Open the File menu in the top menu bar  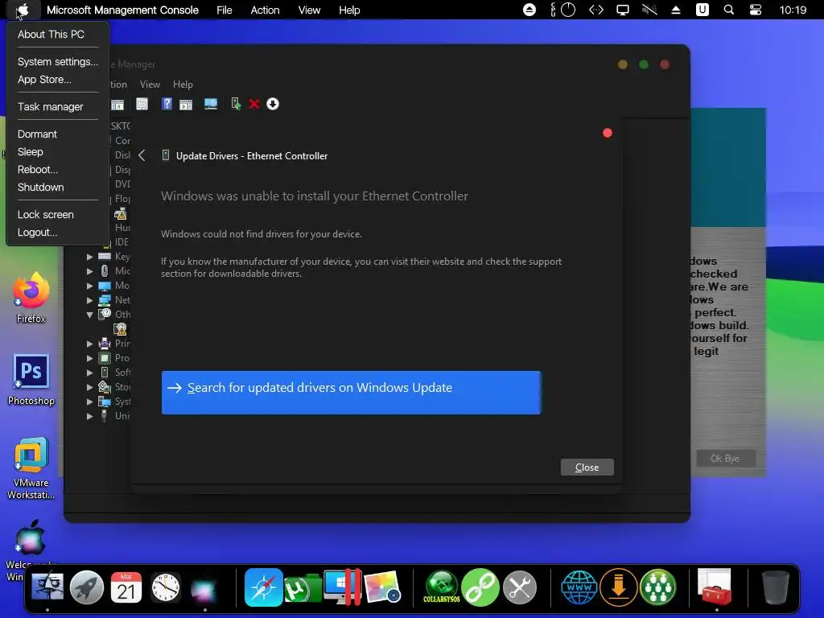[x=224, y=10]
